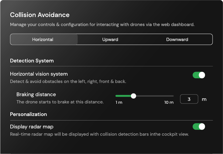Switch to the Upward tab
The width and height of the screenshot is (223, 154).
[110, 40]
